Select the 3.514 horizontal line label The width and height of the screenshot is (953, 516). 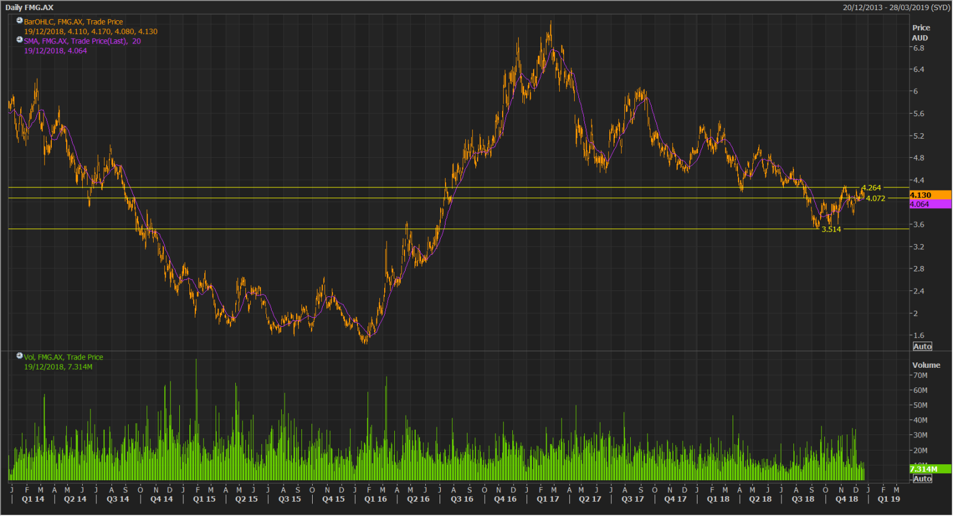click(x=831, y=230)
